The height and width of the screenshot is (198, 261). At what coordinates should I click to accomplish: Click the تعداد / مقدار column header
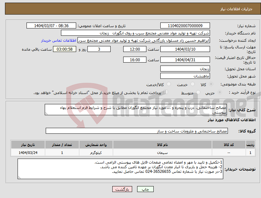tap(62, 145)
